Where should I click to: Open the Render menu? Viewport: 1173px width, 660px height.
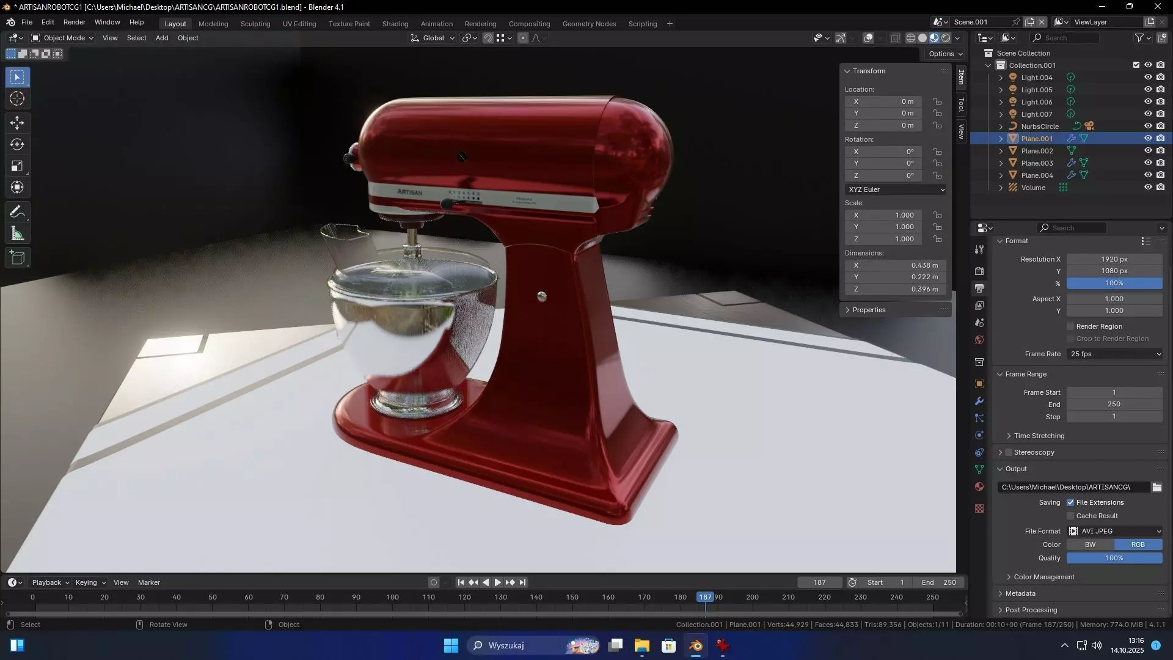click(x=74, y=22)
